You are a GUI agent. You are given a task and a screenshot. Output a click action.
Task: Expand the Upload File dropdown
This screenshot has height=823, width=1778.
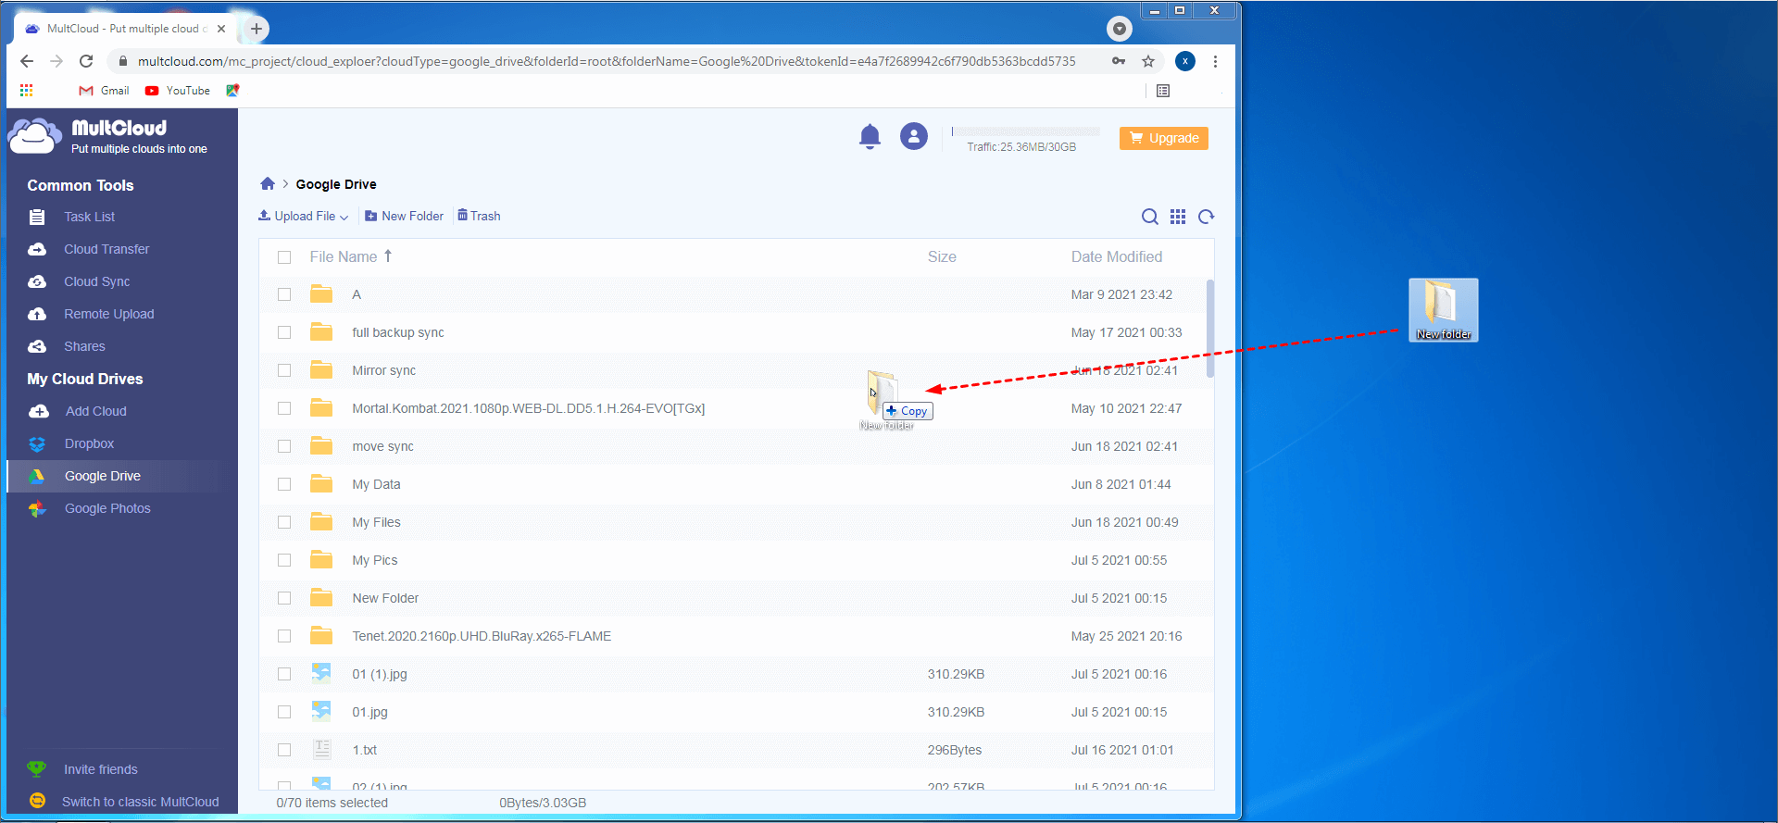304,217
